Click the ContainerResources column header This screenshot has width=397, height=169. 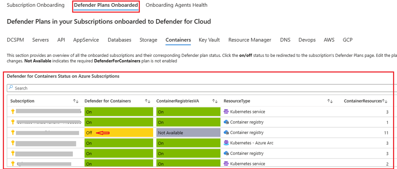tap(362, 101)
